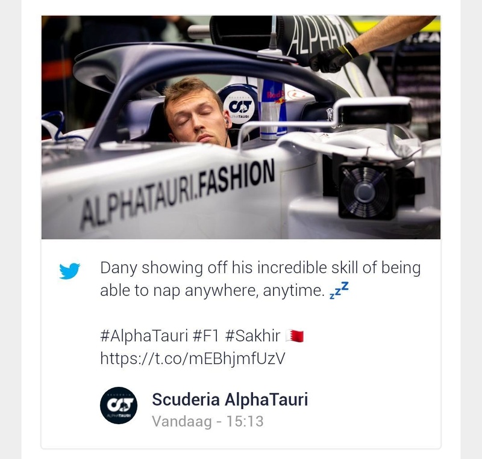Click the tweet text about napping anywhere

(260, 279)
